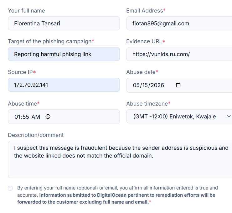Click the Evidence URL input field
The width and height of the screenshot is (232, 213).
click(179, 54)
